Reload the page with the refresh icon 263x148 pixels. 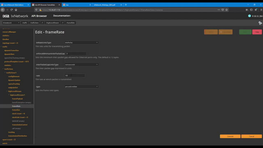(x=12, y=10)
